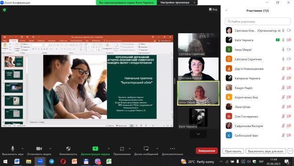Click the screen share indicator for Катя Чернега
The height and width of the screenshot is (166, 294).
pos(278,40)
